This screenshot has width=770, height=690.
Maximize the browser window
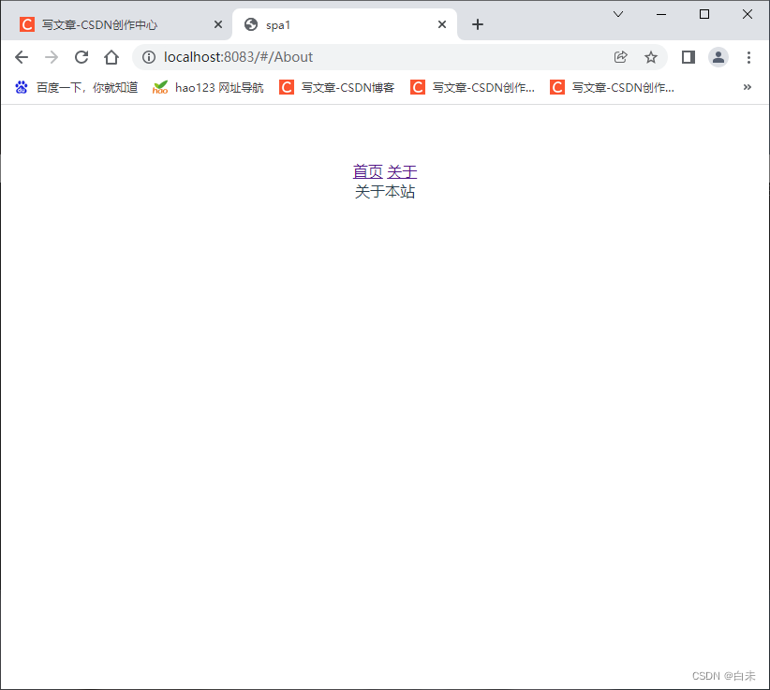point(704,14)
